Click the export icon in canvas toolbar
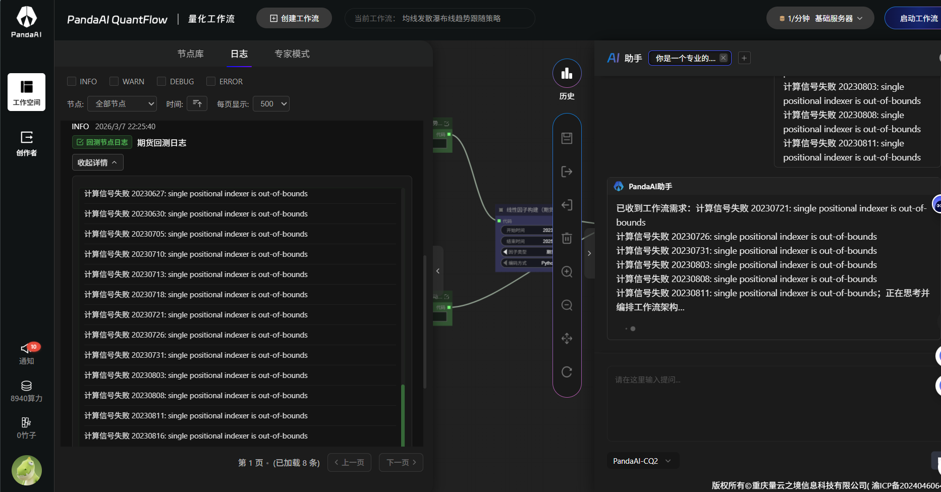Screen dimensions: 941x492 click(x=567, y=172)
